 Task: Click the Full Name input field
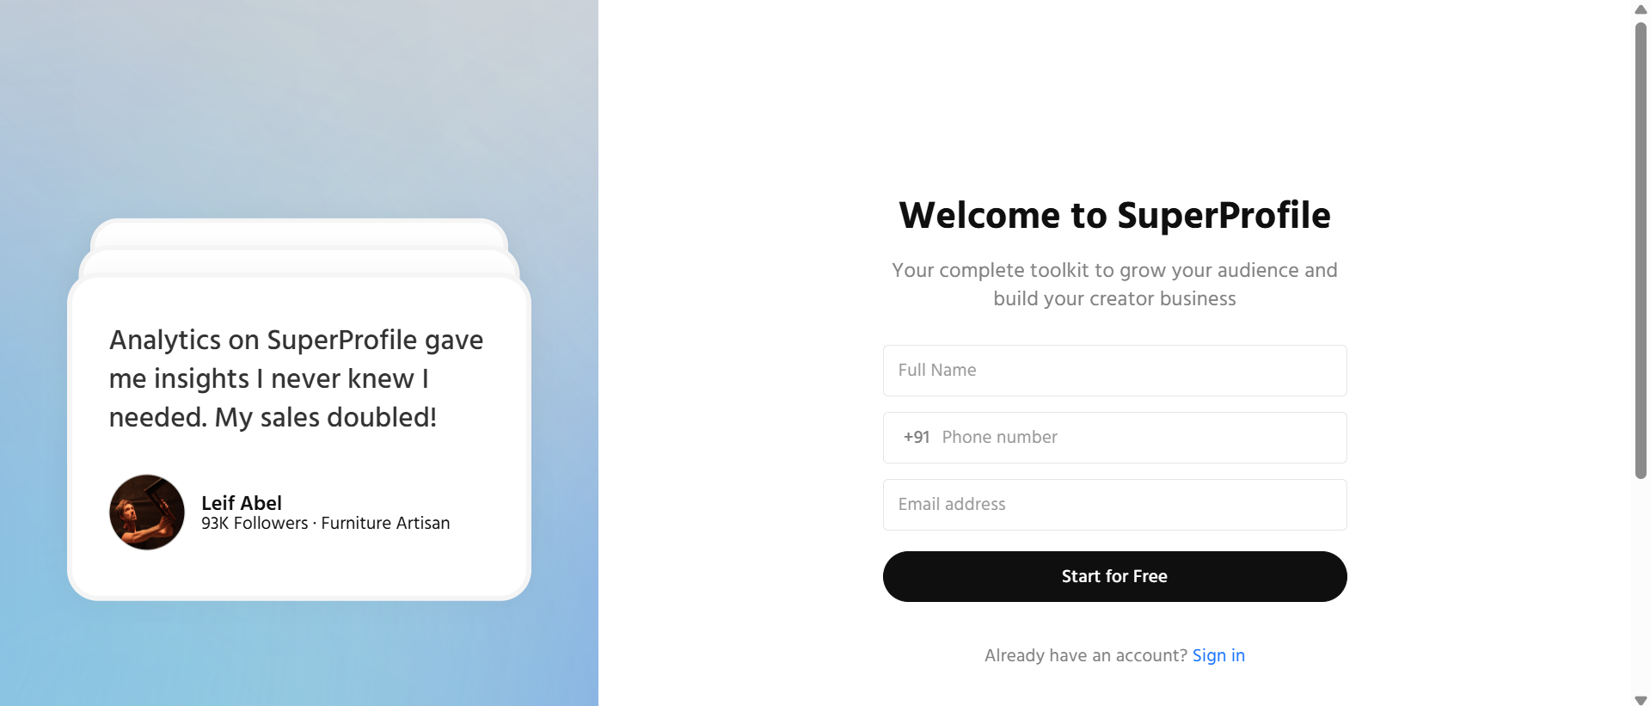click(1114, 371)
